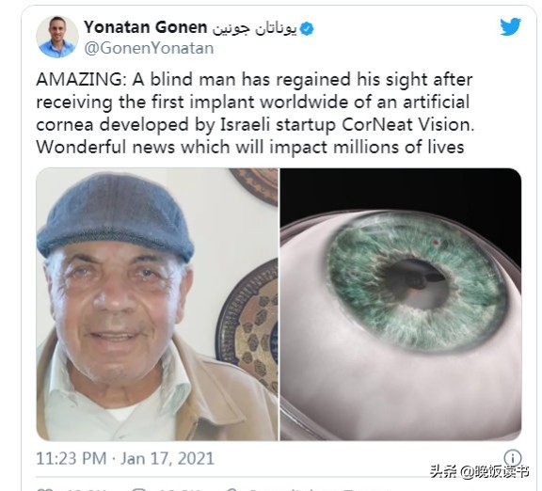Viewport: 542px width, 491px height.
Task: Click the man's blue flat cap
Action: click(116, 217)
